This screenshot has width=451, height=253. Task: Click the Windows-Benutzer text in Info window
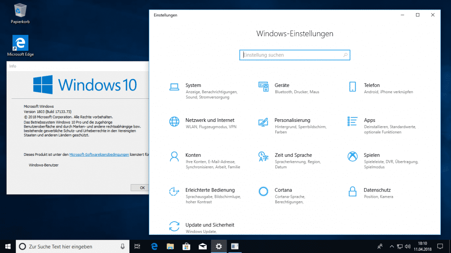click(43, 165)
